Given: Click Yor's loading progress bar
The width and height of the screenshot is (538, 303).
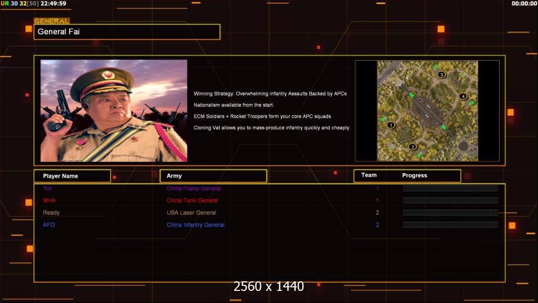Looking at the screenshot, I should point(451,188).
